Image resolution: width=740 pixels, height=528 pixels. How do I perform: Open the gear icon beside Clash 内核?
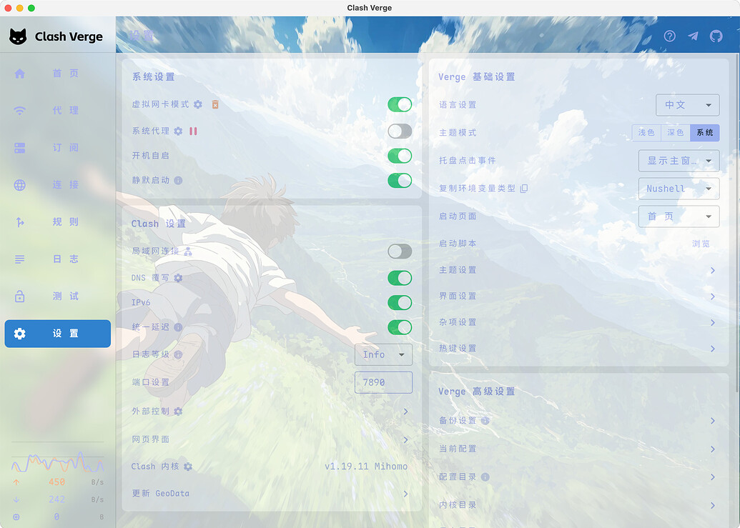click(188, 467)
